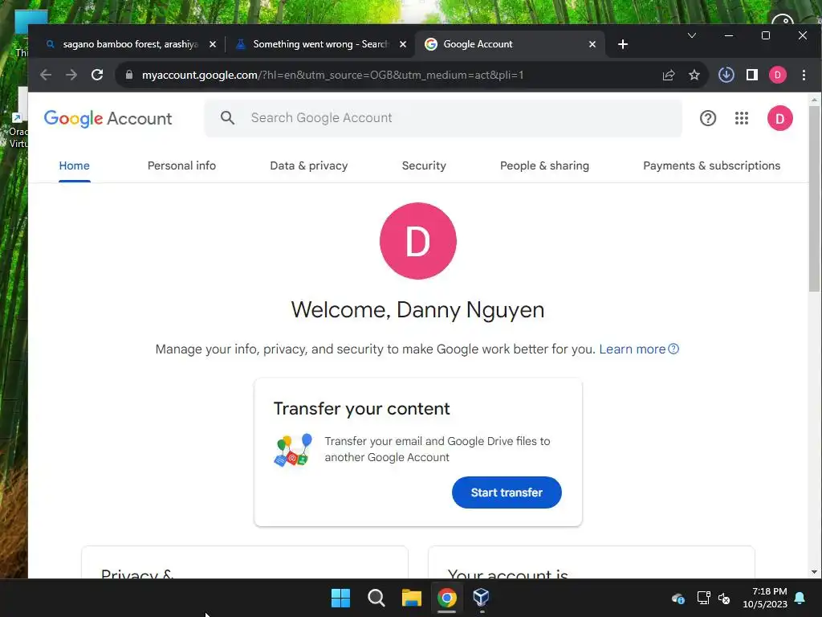Image resolution: width=822 pixels, height=617 pixels.
Task: Click the Google Account logo
Action: click(x=108, y=119)
